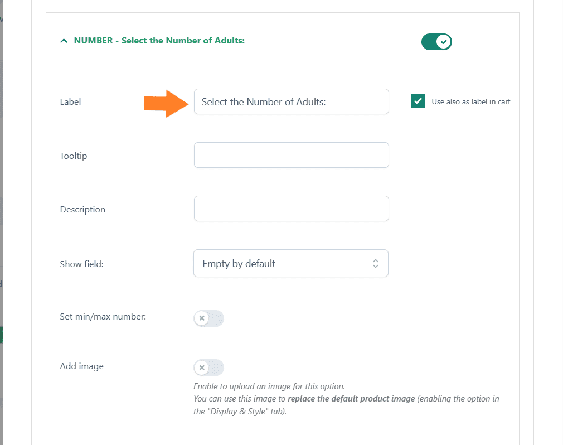Click the 'Set min/max number:' caption
This screenshot has height=445, width=563.
pyautogui.click(x=103, y=316)
